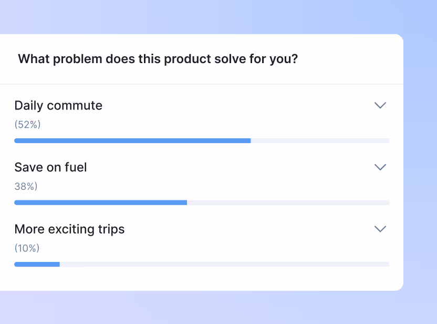The image size is (437, 324).
Task: Expand the Daily commute chevron
Action: (x=380, y=105)
